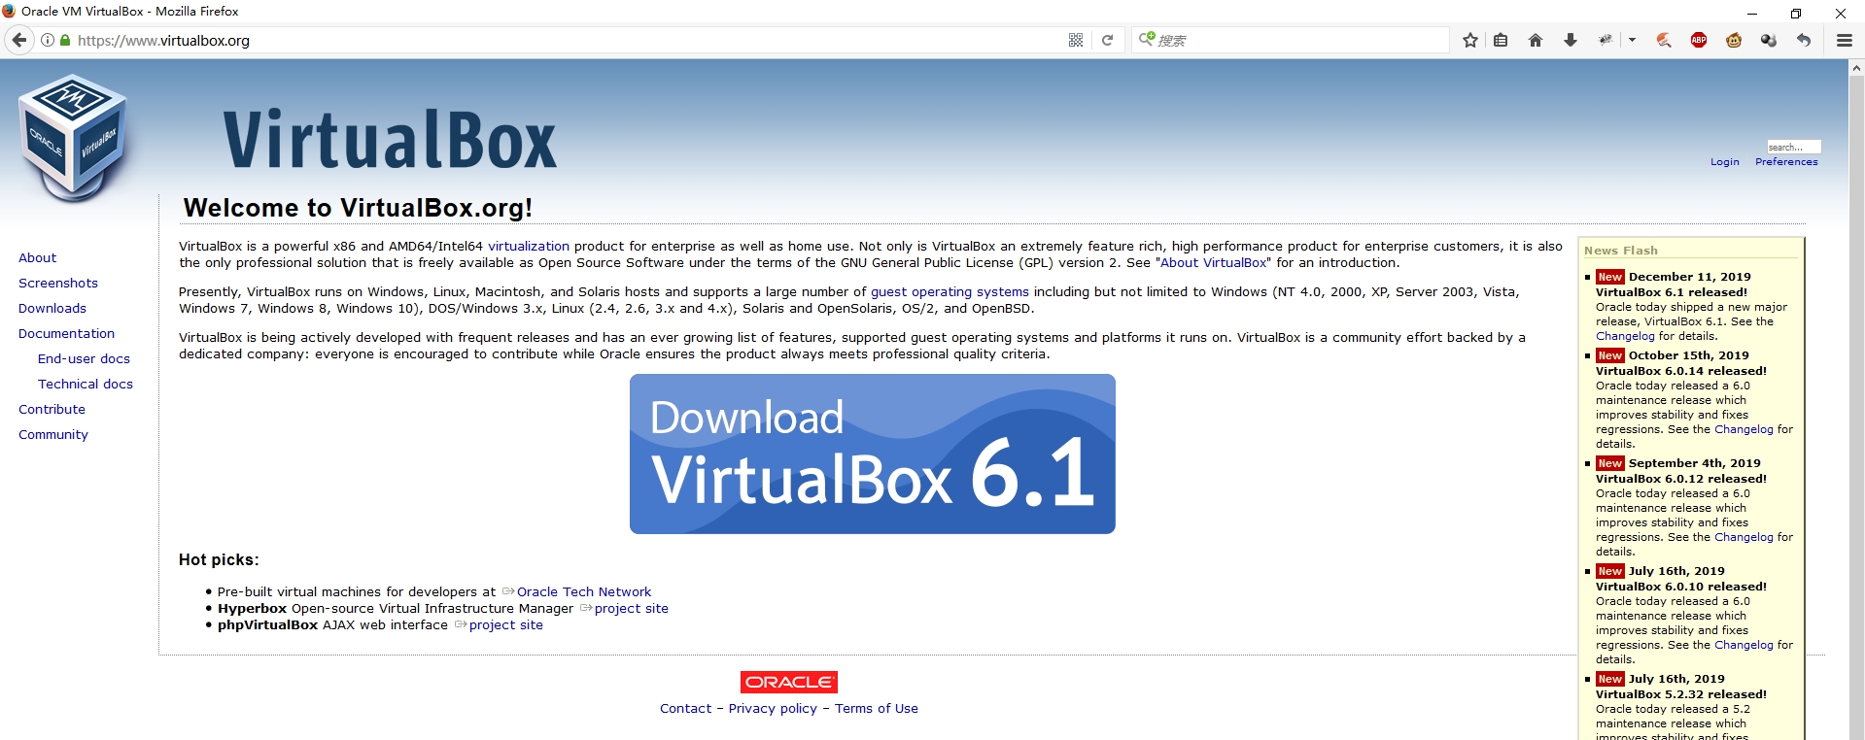Click the page's vertical scrollbar
Screen dimensions: 1865x740
point(1856,399)
